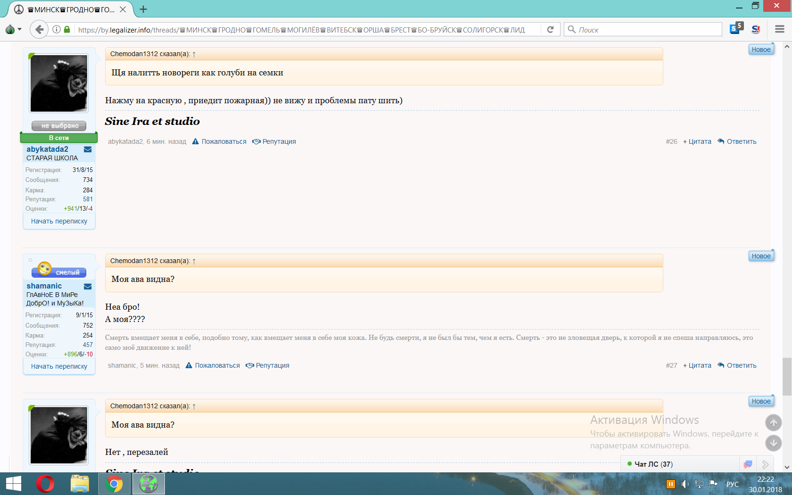Reload the page with the refresh icon
Image resolution: width=792 pixels, height=495 pixels.
tap(550, 29)
